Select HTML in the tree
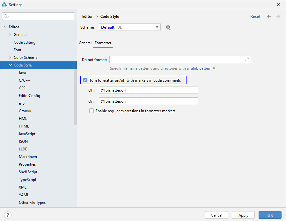The image size is (286, 221). (x=24, y=126)
